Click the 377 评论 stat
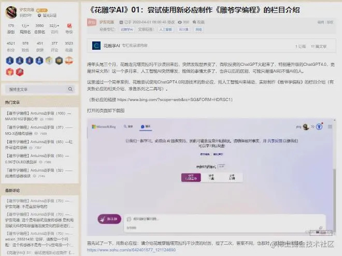 pyautogui.click(x=54, y=47)
